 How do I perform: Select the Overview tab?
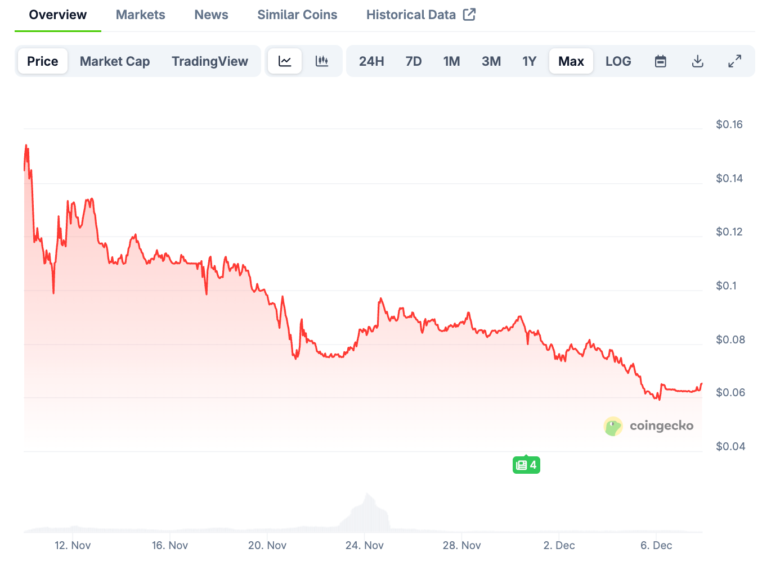pos(58,15)
